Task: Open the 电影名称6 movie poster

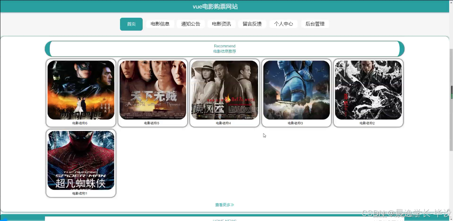Action: (81, 90)
